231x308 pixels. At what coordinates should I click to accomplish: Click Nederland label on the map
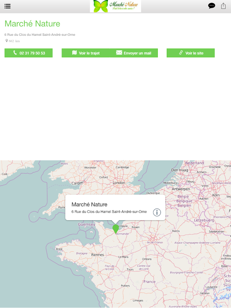pyautogui.click(x=194, y=163)
